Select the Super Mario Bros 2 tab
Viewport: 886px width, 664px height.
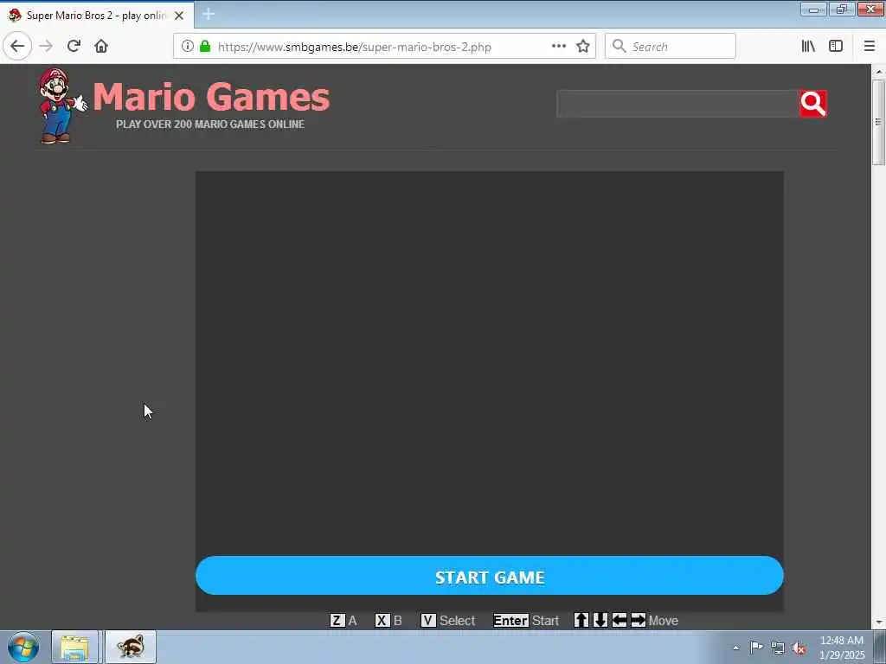(x=96, y=16)
